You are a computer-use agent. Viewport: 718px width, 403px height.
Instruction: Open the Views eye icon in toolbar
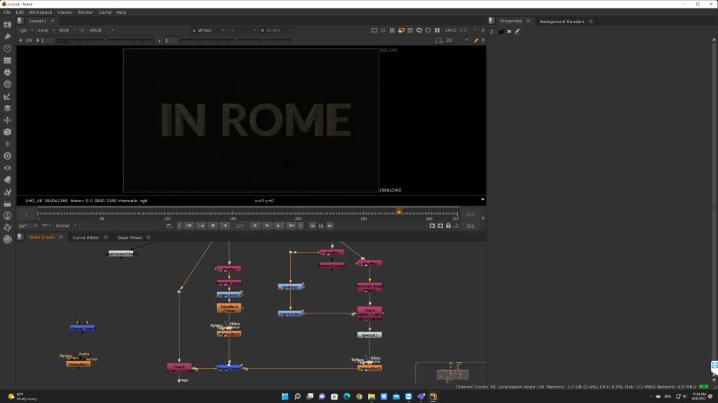click(x=7, y=167)
